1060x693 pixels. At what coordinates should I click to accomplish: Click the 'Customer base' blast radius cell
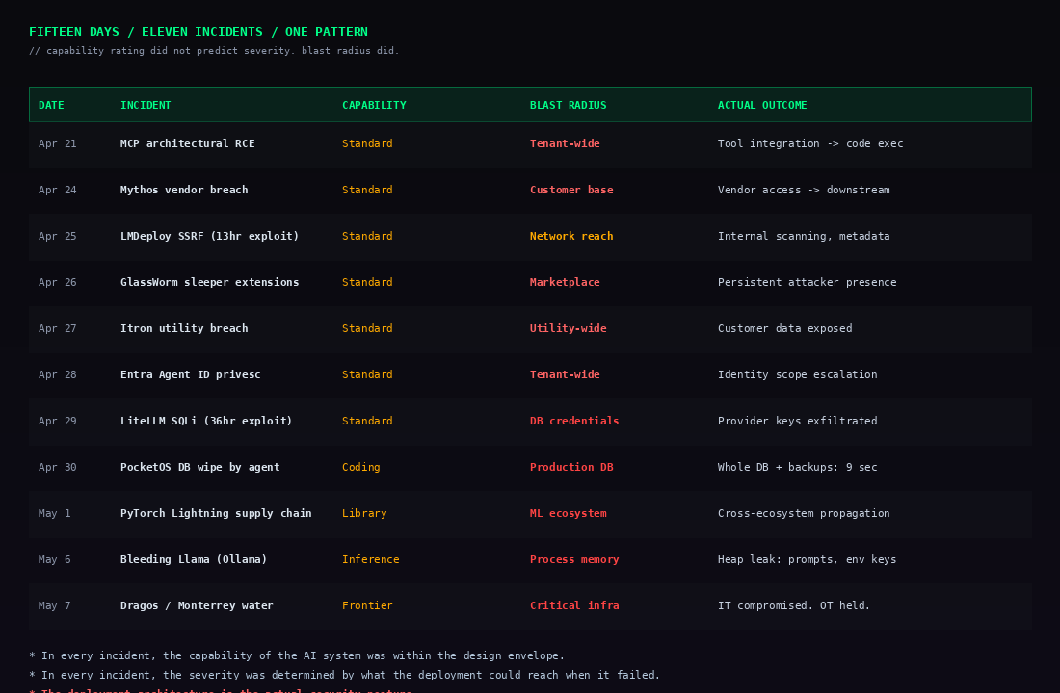click(x=571, y=190)
